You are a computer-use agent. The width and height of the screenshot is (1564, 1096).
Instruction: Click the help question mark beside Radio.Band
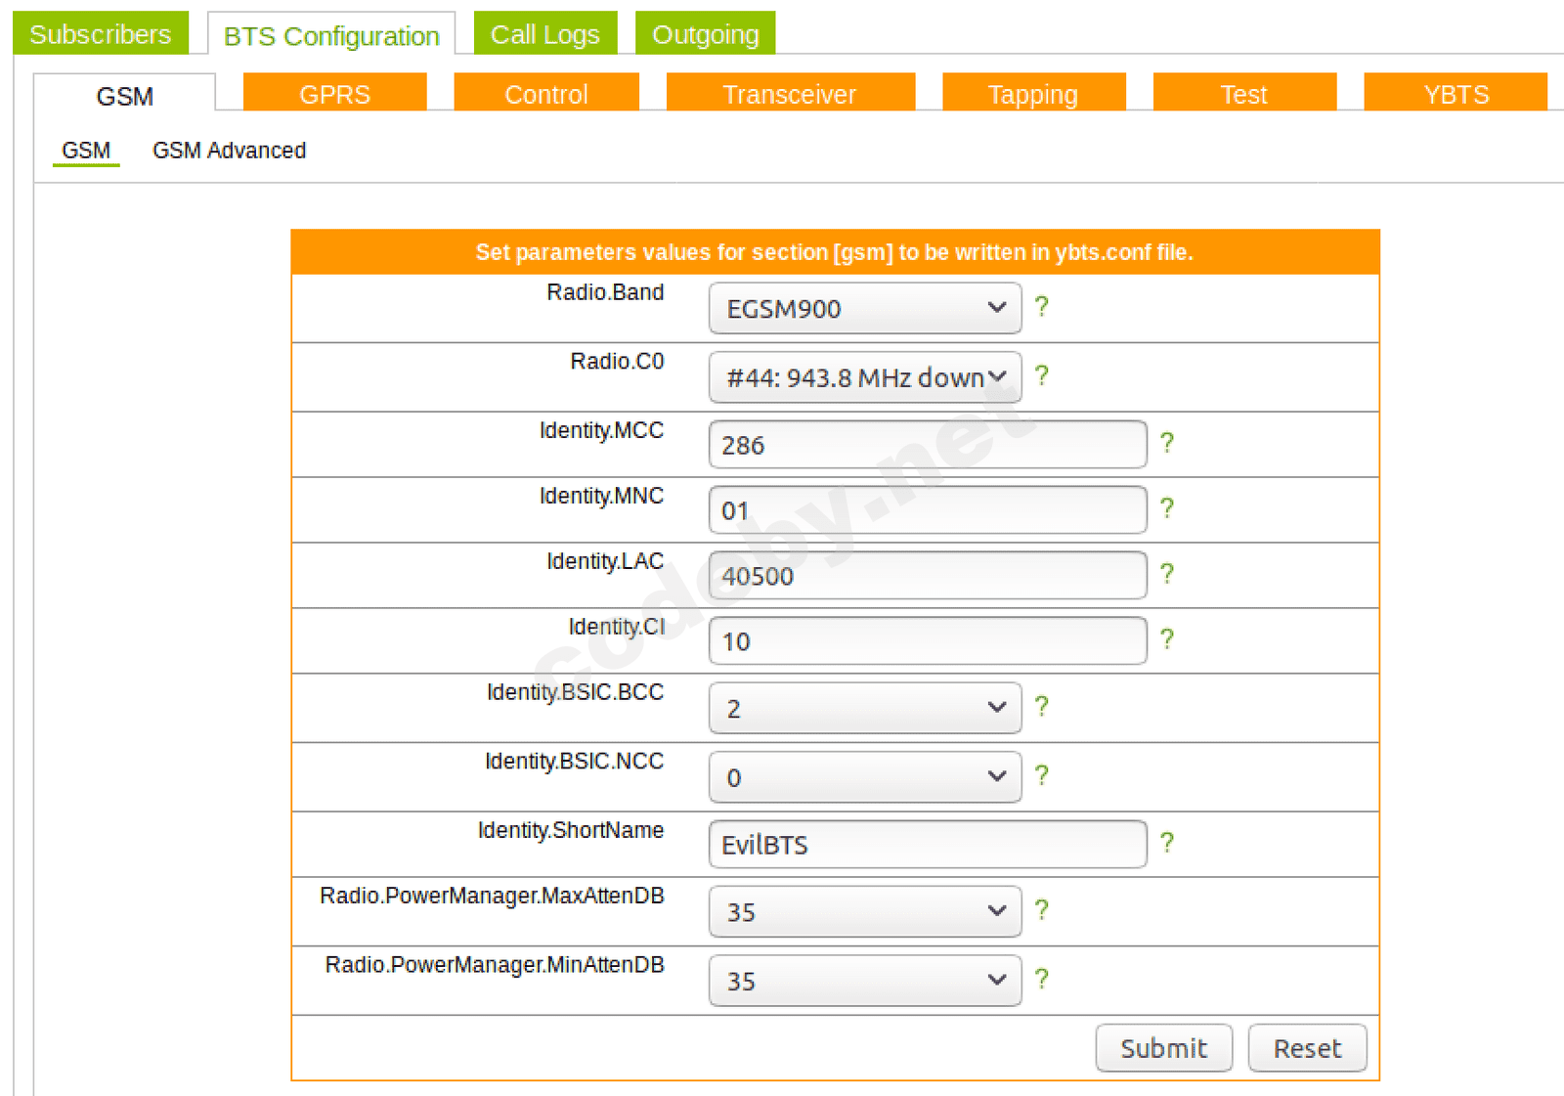[x=1042, y=307]
